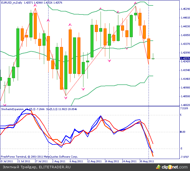Select the down fractal arrow in the bottom-left chart corner
190x171 pixels.
click(x=4, y=104)
